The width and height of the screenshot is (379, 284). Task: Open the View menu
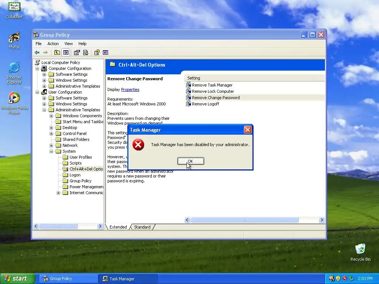point(68,44)
